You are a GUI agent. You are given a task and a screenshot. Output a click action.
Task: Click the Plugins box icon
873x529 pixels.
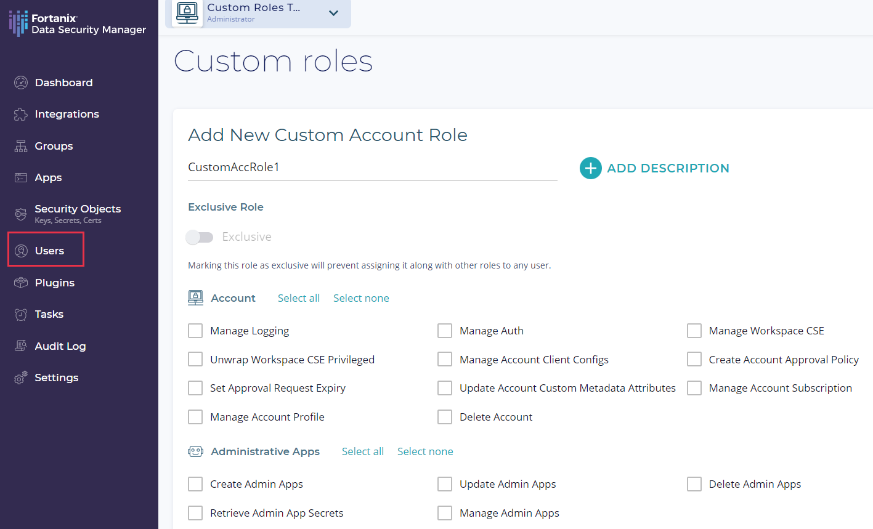click(21, 283)
